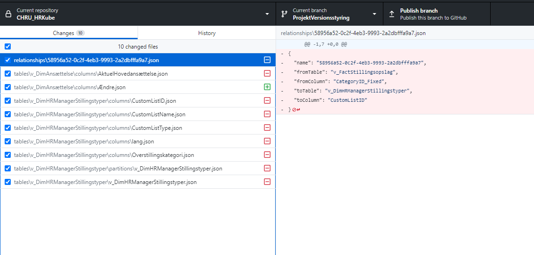
Task: Toggle the select-all checkbox for 10 changed files
Action: (x=8, y=46)
